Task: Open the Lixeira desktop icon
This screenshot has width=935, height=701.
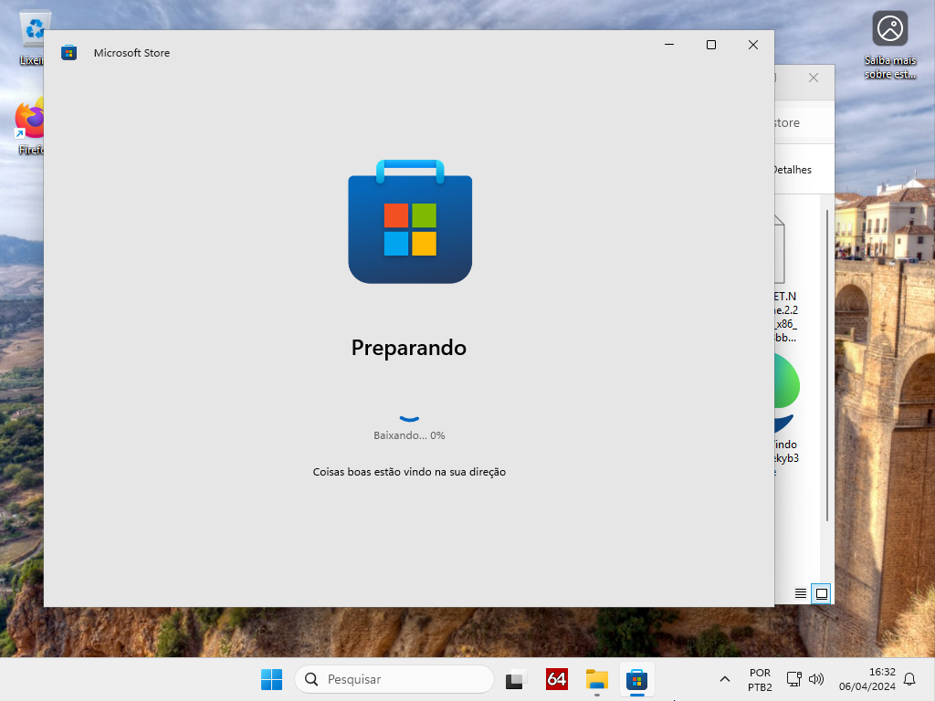Action: [x=31, y=37]
